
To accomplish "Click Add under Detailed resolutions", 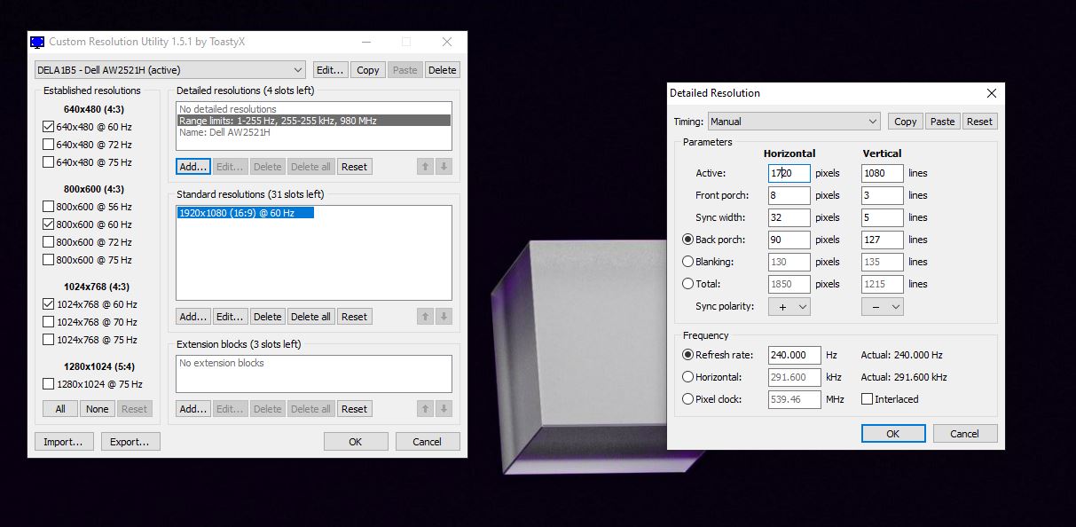I will pyautogui.click(x=192, y=167).
